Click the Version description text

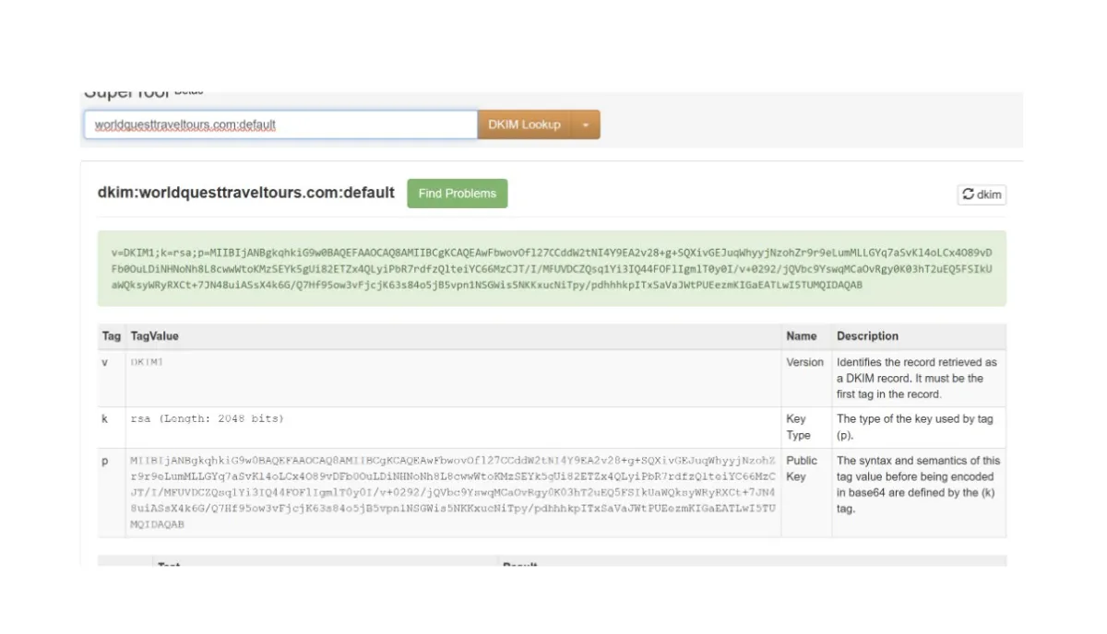[x=917, y=378]
